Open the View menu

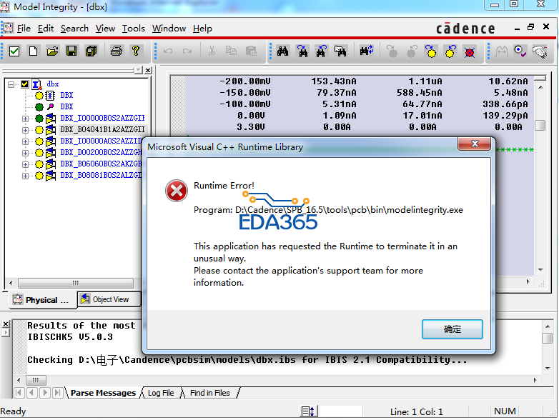(105, 29)
